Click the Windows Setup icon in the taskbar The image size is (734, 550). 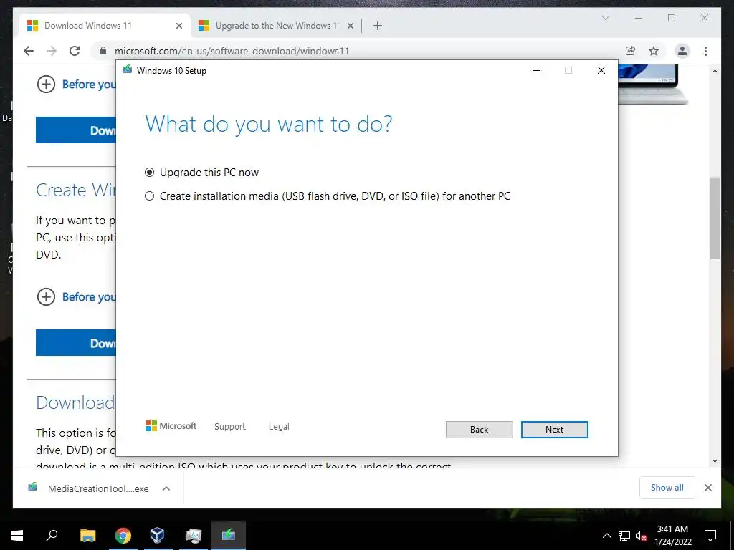point(229,536)
